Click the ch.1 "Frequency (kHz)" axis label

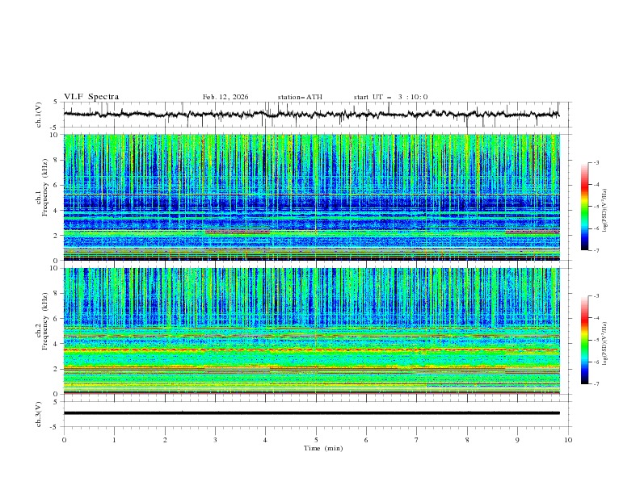44,186
